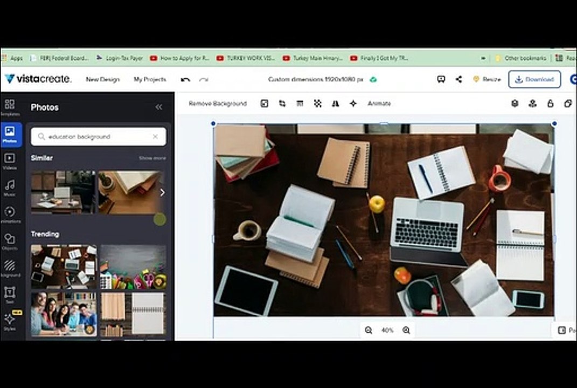Viewport: 577px width, 388px height.
Task: Click the Animate button
Action: [x=379, y=103]
